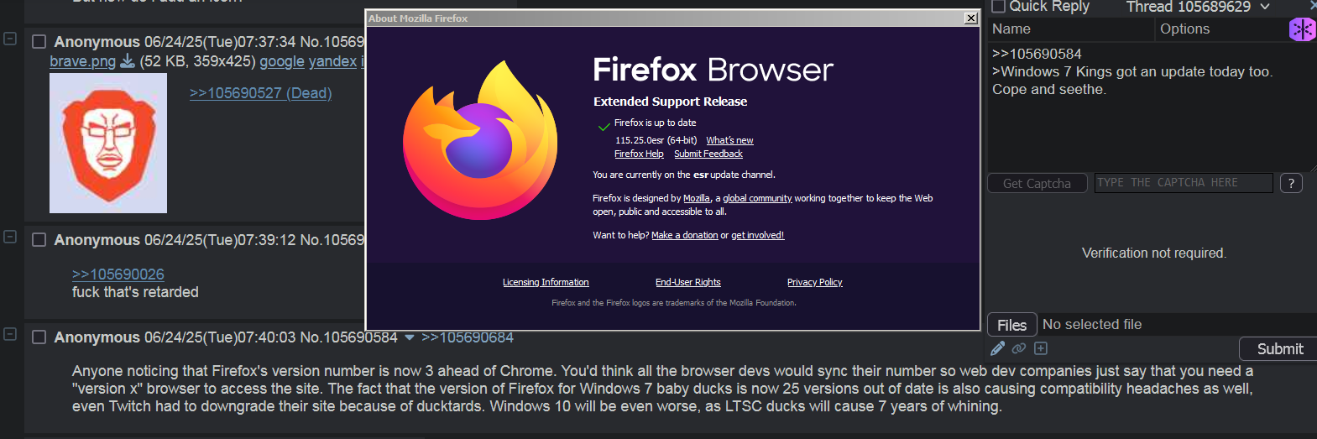Click the plus add-reply icon below Files

(1041, 348)
